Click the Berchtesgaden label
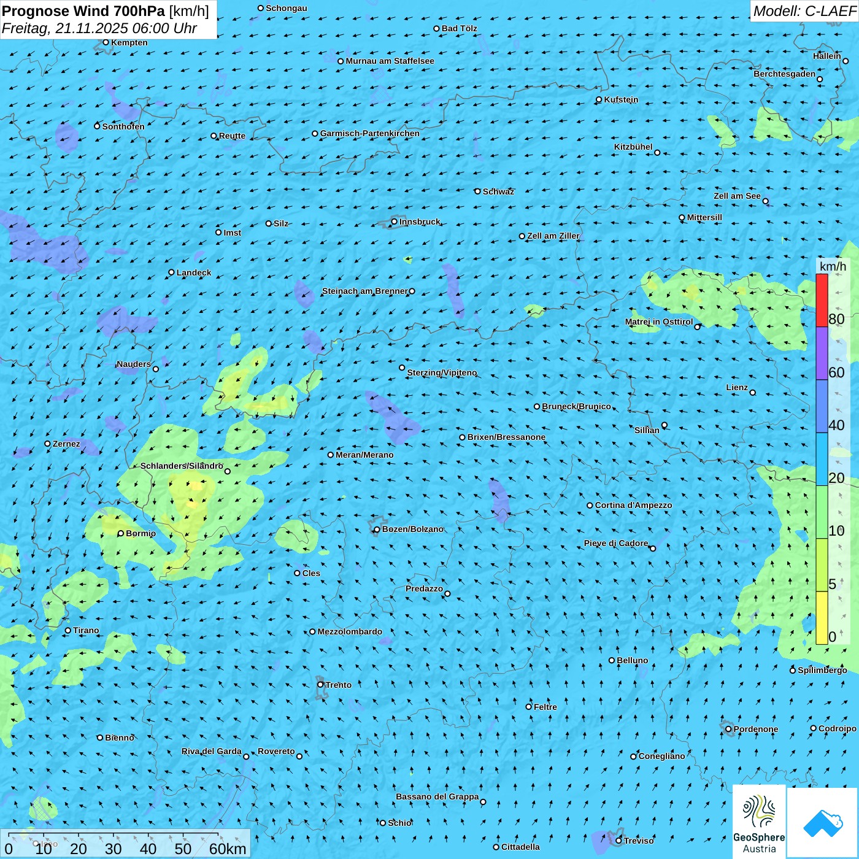Viewport: 859px width, 859px height. pos(785,74)
